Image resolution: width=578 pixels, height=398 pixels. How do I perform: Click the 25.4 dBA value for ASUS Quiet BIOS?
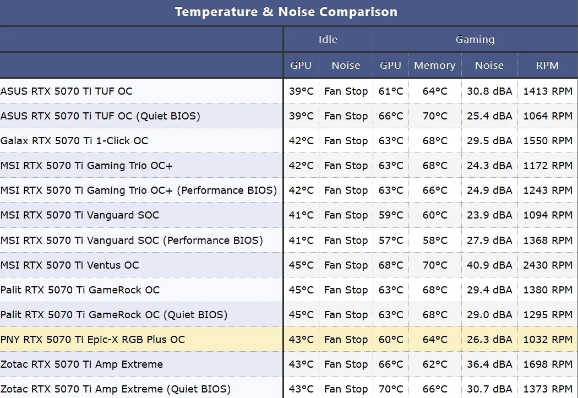(x=489, y=116)
